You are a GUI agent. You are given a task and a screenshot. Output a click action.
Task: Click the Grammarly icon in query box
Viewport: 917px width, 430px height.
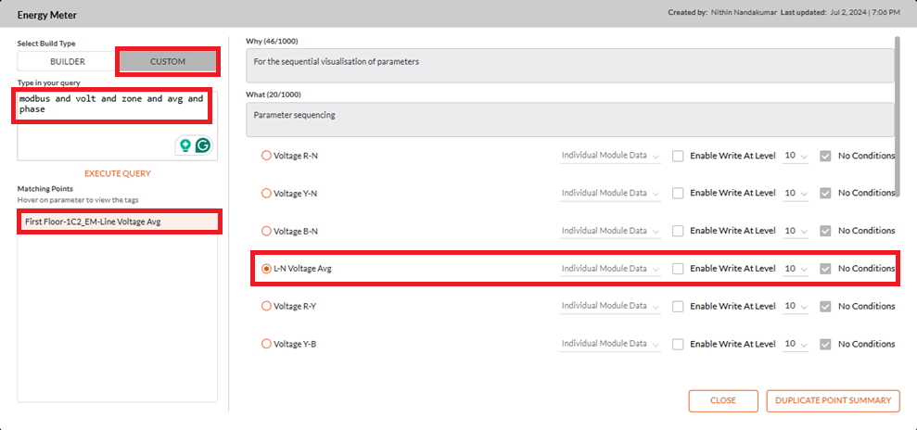pyautogui.click(x=203, y=145)
